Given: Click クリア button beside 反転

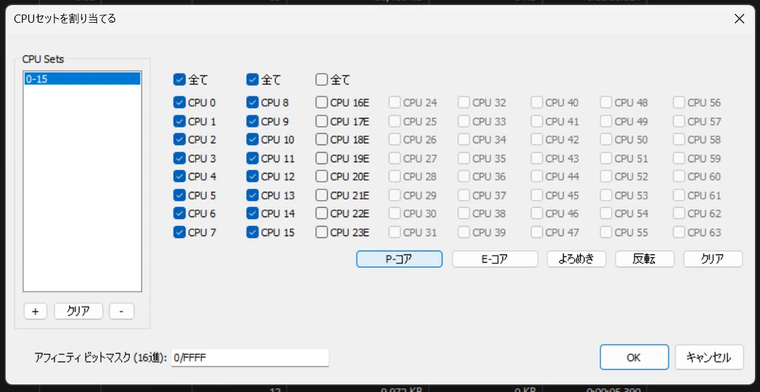Looking at the screenshot, I should click(713, 258).
